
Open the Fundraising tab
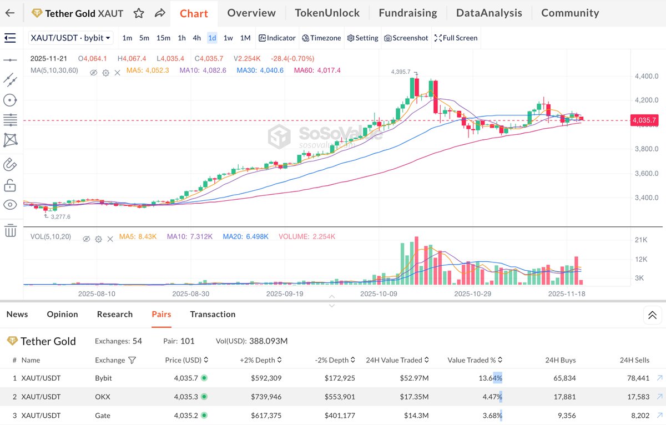tap(408, 13)
